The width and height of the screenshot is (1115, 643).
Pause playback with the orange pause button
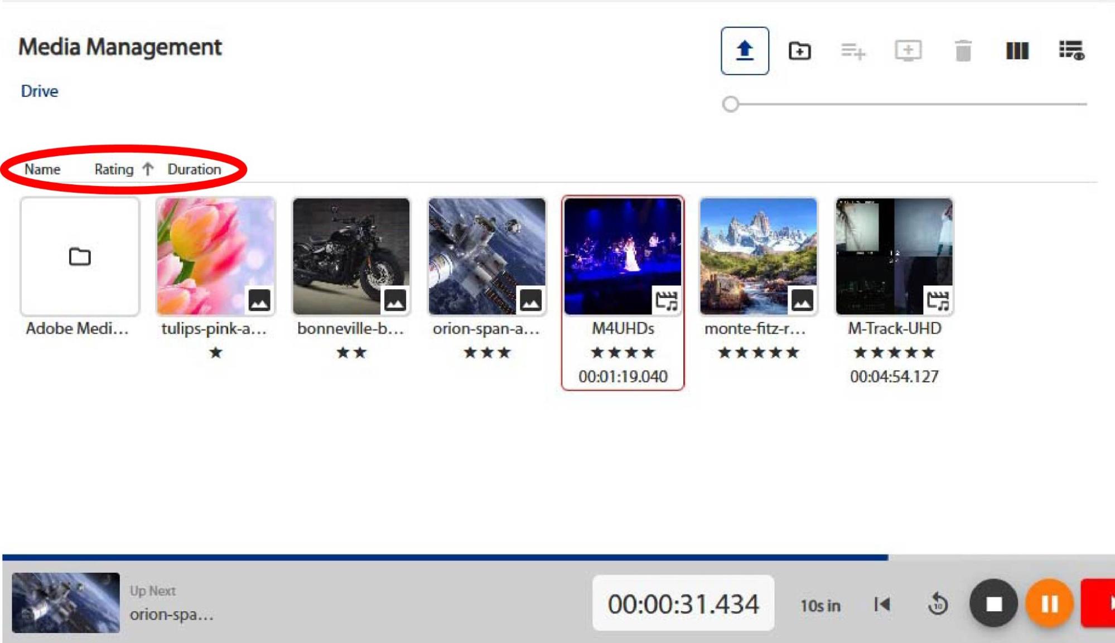pos(1050,603)
